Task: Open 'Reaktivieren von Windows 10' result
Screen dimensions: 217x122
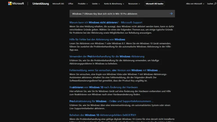Action: 104,87
